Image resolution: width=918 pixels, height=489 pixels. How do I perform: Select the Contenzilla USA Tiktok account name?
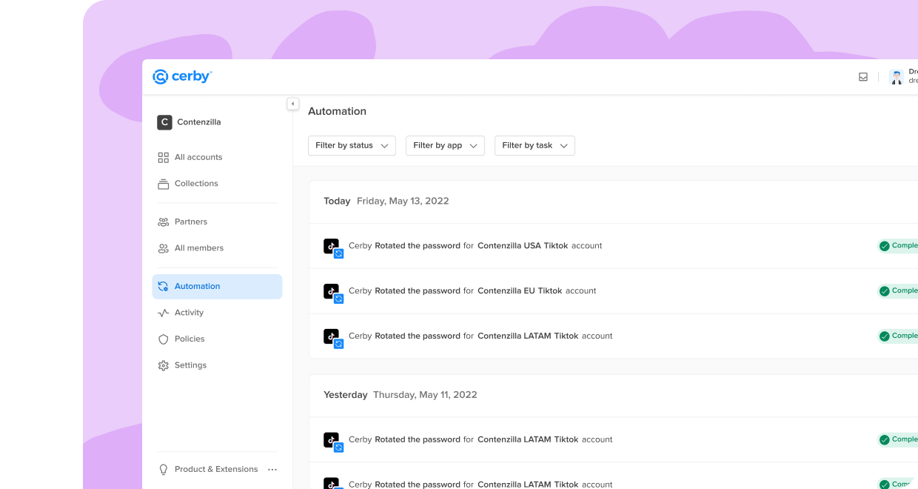click(x=523, y=246)
